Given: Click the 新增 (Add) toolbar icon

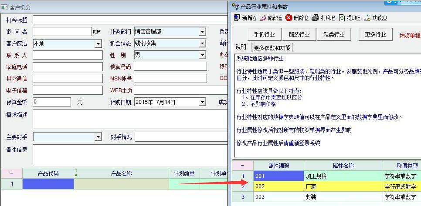Looking at the screenshot, I should point(237,18).
